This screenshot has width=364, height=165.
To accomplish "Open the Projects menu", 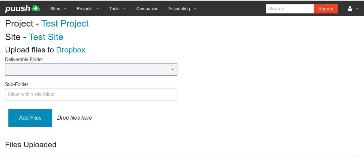I will (85, 9).
